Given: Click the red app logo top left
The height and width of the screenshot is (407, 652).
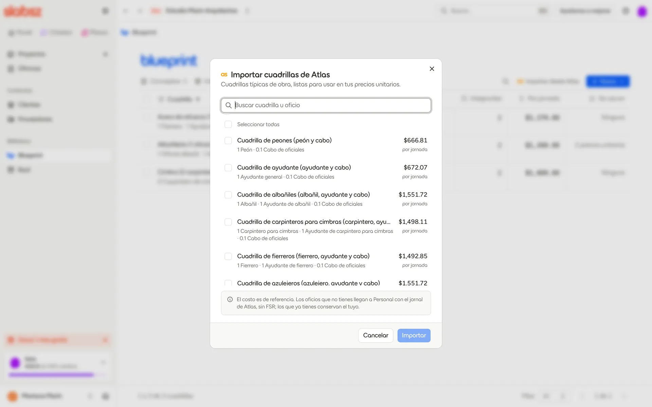Looking at the screenshot, I should 22,11.
